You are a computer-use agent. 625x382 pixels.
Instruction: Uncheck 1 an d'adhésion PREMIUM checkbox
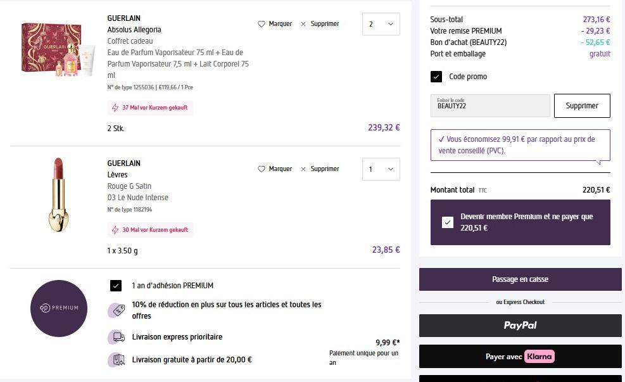(116, 286)
